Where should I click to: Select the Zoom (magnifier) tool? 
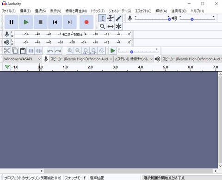click(x=102, y=26)
